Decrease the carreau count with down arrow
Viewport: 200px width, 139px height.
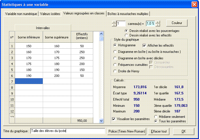pos(114,25)
